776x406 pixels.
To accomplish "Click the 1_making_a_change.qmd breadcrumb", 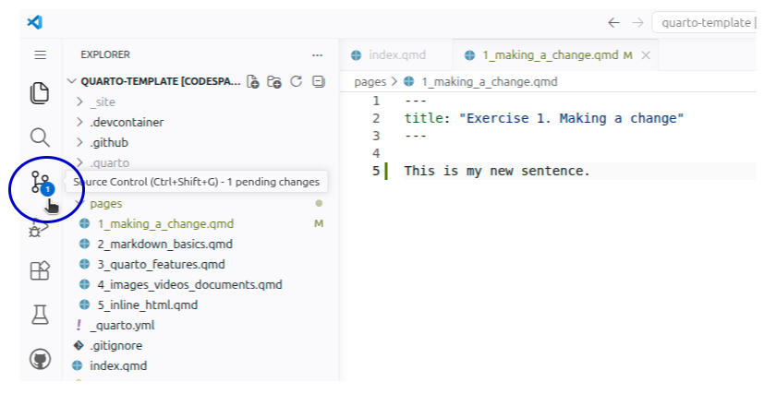I will coord(489,81).
